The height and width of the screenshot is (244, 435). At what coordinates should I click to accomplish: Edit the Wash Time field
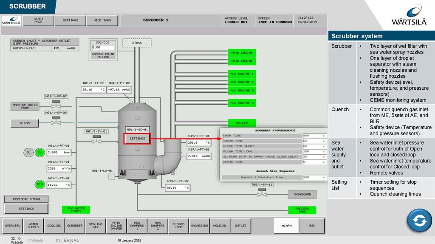(314, 136)
